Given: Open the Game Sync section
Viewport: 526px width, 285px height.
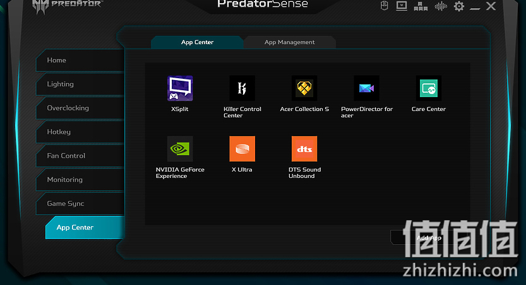Looking at the screenshot, I should click(x=80, y=203).
